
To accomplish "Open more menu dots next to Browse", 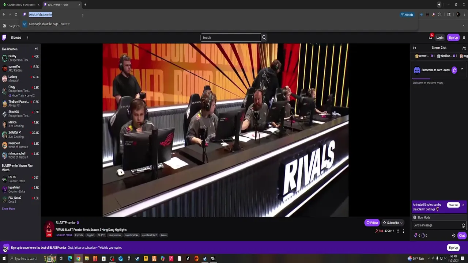I will pyautogui.click(x=27, y=38).
